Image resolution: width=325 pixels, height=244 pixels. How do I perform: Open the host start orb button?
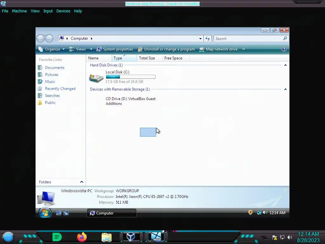(8, 237)
